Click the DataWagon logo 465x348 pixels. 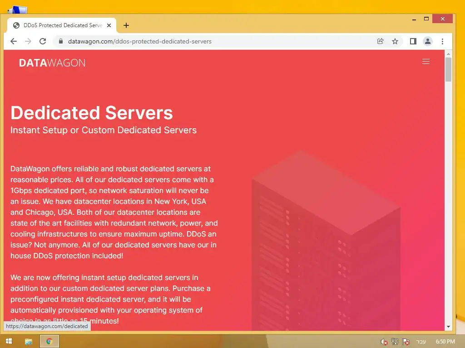point(53,63)
